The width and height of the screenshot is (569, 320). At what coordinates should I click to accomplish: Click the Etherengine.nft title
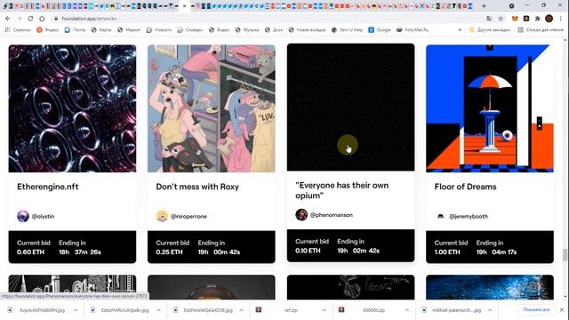(47, 187)
